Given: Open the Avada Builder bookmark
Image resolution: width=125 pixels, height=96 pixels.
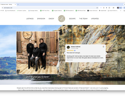Looking at the screenshot, I should [x=103, y=11].
